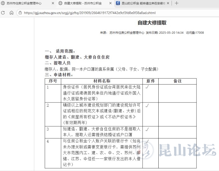Screen dimensions: 219x171
Task: Focus the address bar URL field
Action: (x=90, y=13)
